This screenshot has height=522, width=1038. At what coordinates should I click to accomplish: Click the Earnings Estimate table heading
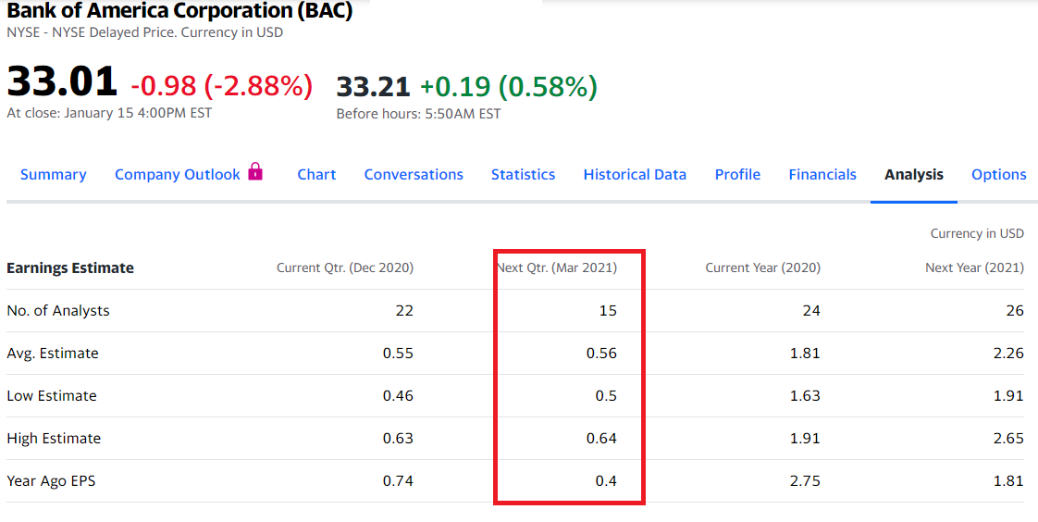point(70,267)
